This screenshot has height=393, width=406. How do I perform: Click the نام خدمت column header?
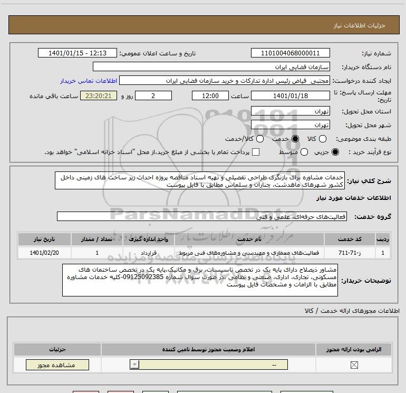[x=249, y=239]
